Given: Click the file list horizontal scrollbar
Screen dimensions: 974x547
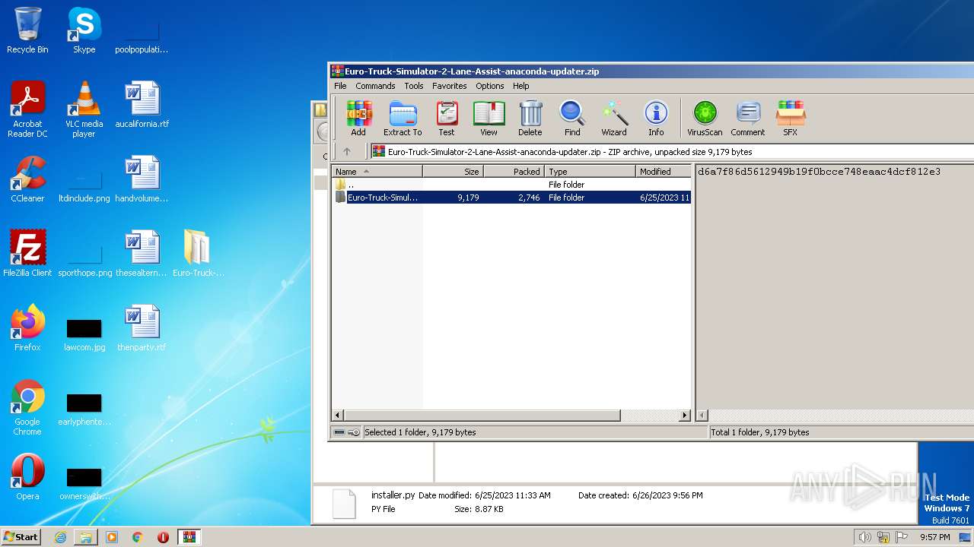Looking at the screenshot, I should (x=482, y=416).
